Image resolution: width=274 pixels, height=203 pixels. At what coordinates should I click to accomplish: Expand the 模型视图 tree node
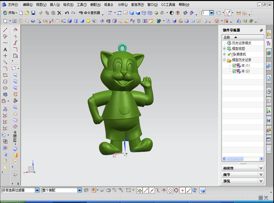click(224, 49)
